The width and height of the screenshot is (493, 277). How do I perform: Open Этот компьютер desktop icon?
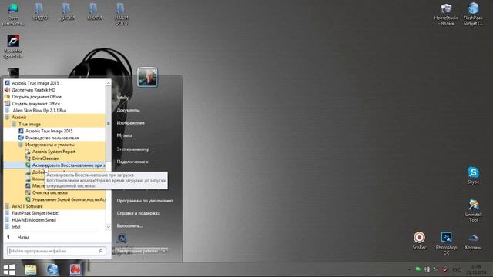(13, 14)
